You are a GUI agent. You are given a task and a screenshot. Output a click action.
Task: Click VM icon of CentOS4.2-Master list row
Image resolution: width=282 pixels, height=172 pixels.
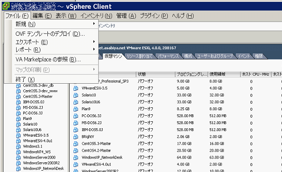(x=76, y=151)
